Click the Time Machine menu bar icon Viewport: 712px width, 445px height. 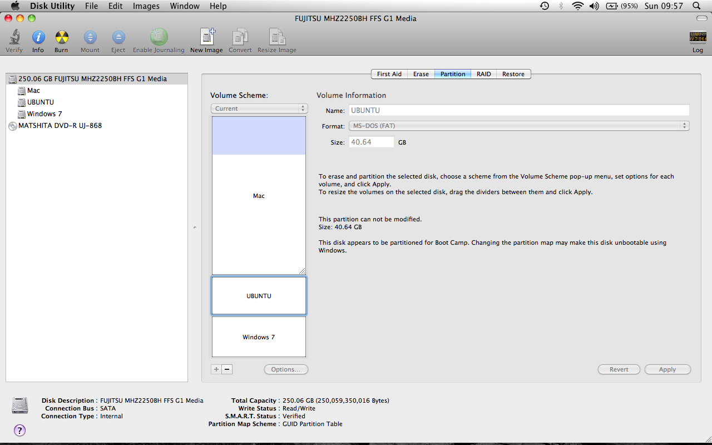[x=545, y=6]
